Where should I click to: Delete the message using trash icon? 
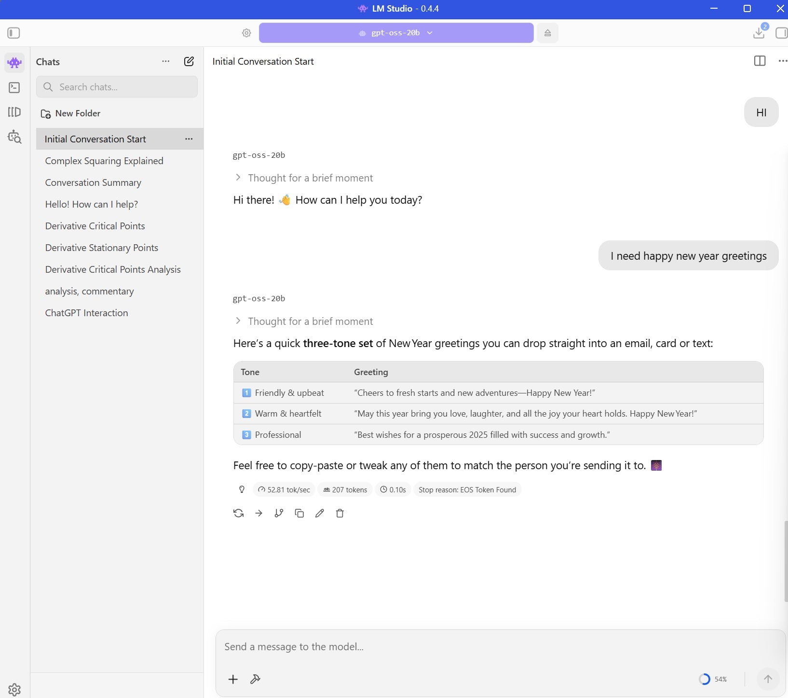pyautogui.click(x=340, y=513)
